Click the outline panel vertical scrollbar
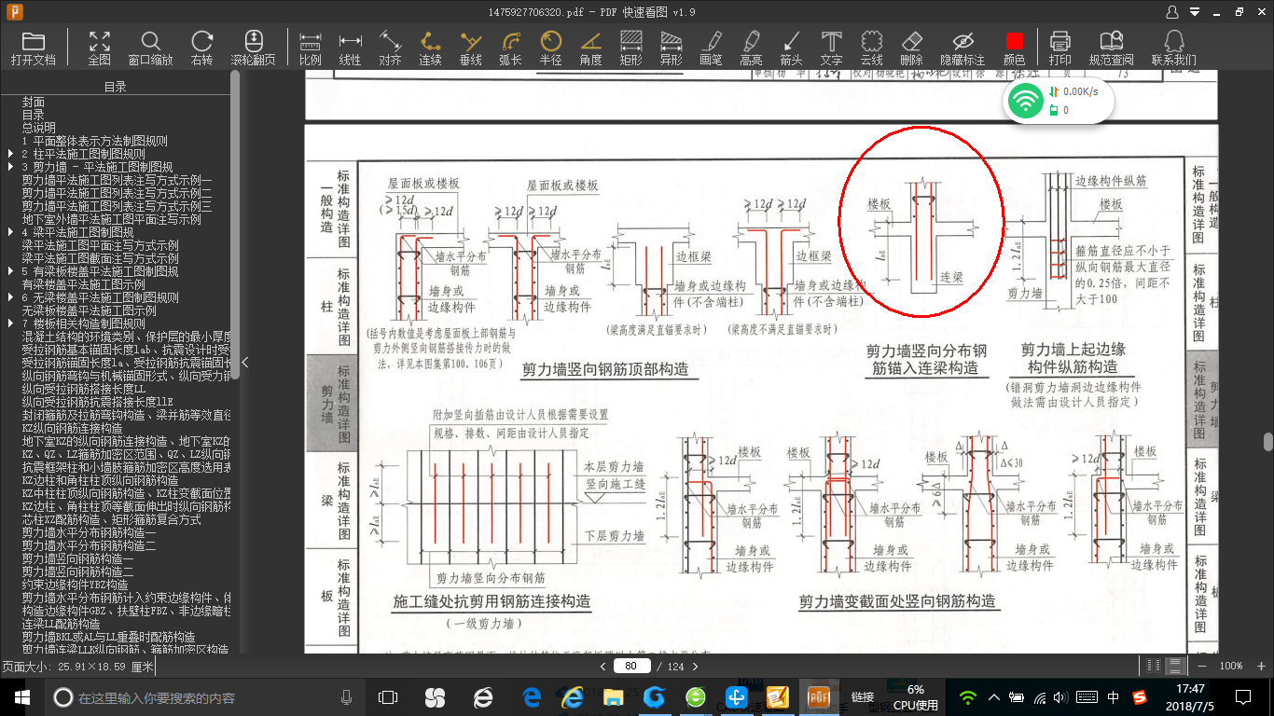The width and height of the screenshot is (1274, 716). click(235, 224)
